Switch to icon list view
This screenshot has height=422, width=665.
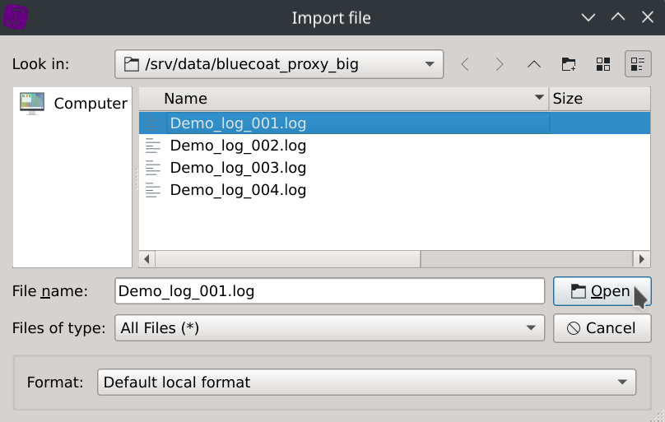point(603,64)
